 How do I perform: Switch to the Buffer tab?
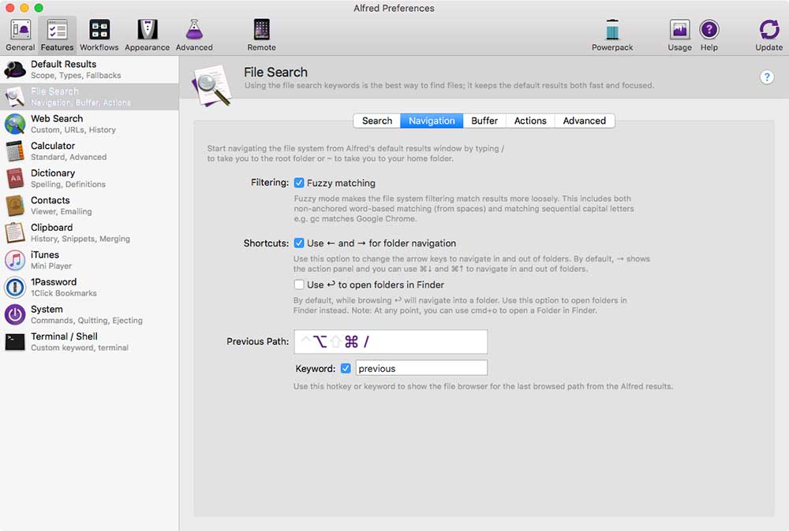484,121
